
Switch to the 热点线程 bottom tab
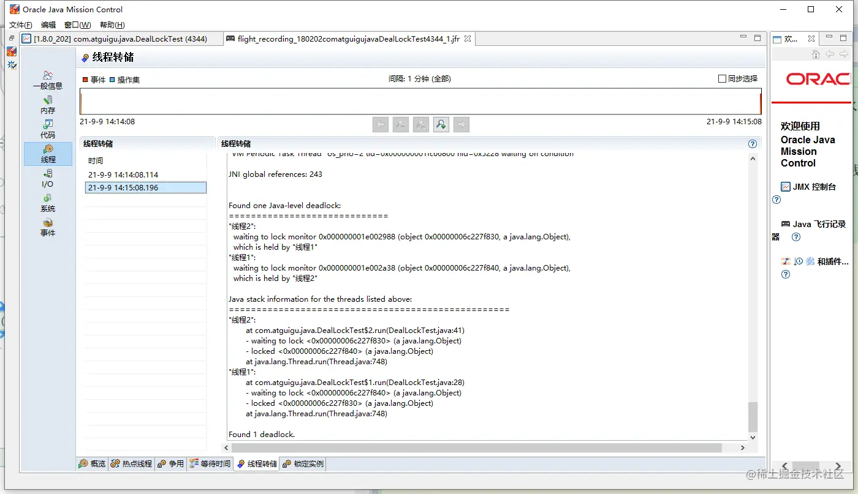[131, 464]
